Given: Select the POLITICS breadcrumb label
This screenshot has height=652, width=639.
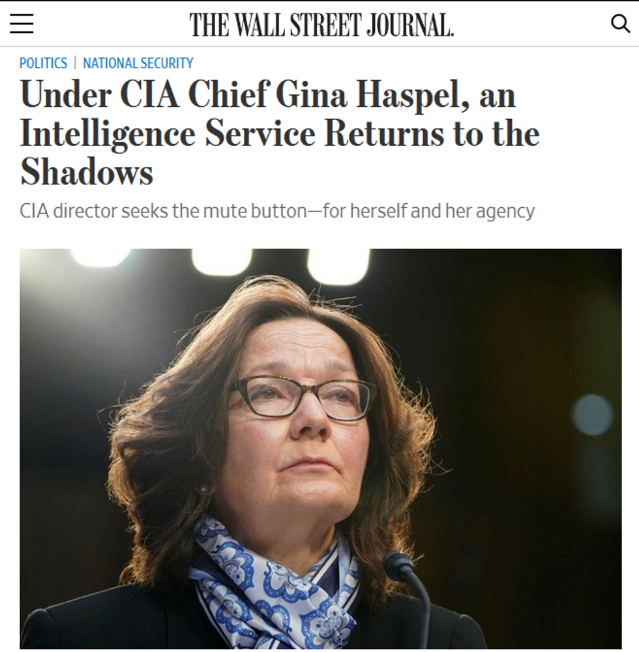Looking at the screenshot, I should click(43, 63).
